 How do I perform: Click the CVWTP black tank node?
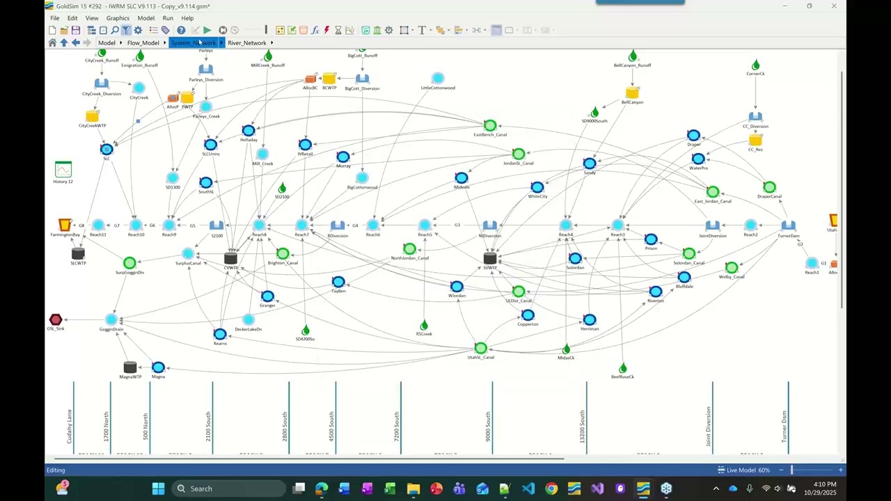point(230,260)
